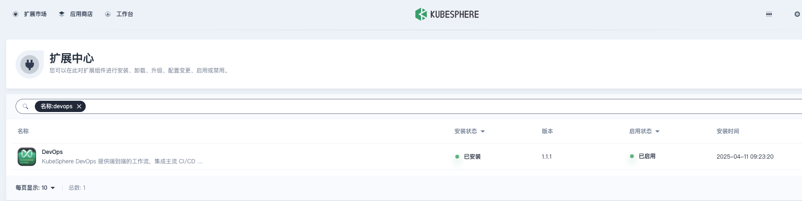Change the 每页显示 10 page size
The width and height of the screenshot is (802, 201).
[35, 188]
